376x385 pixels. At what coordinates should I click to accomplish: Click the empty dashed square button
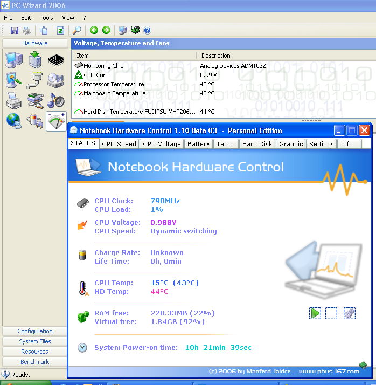click(x=331, y=313)
